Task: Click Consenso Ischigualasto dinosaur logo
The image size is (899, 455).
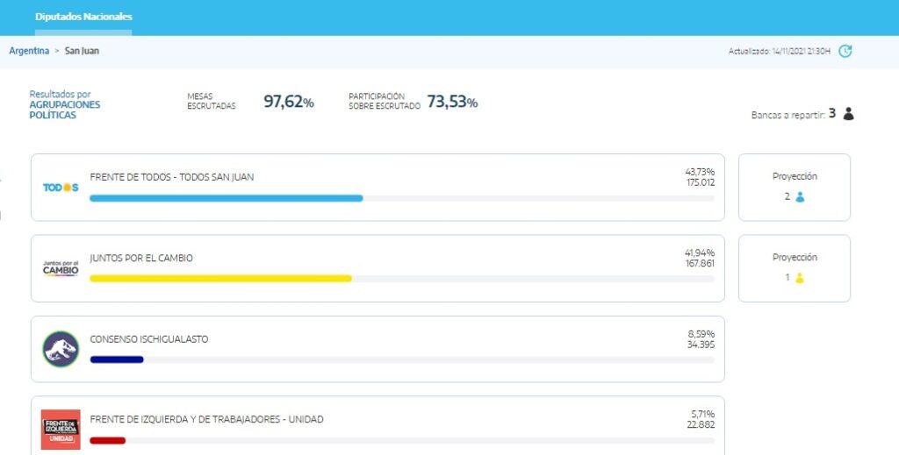Action: [x=61, y=349]
